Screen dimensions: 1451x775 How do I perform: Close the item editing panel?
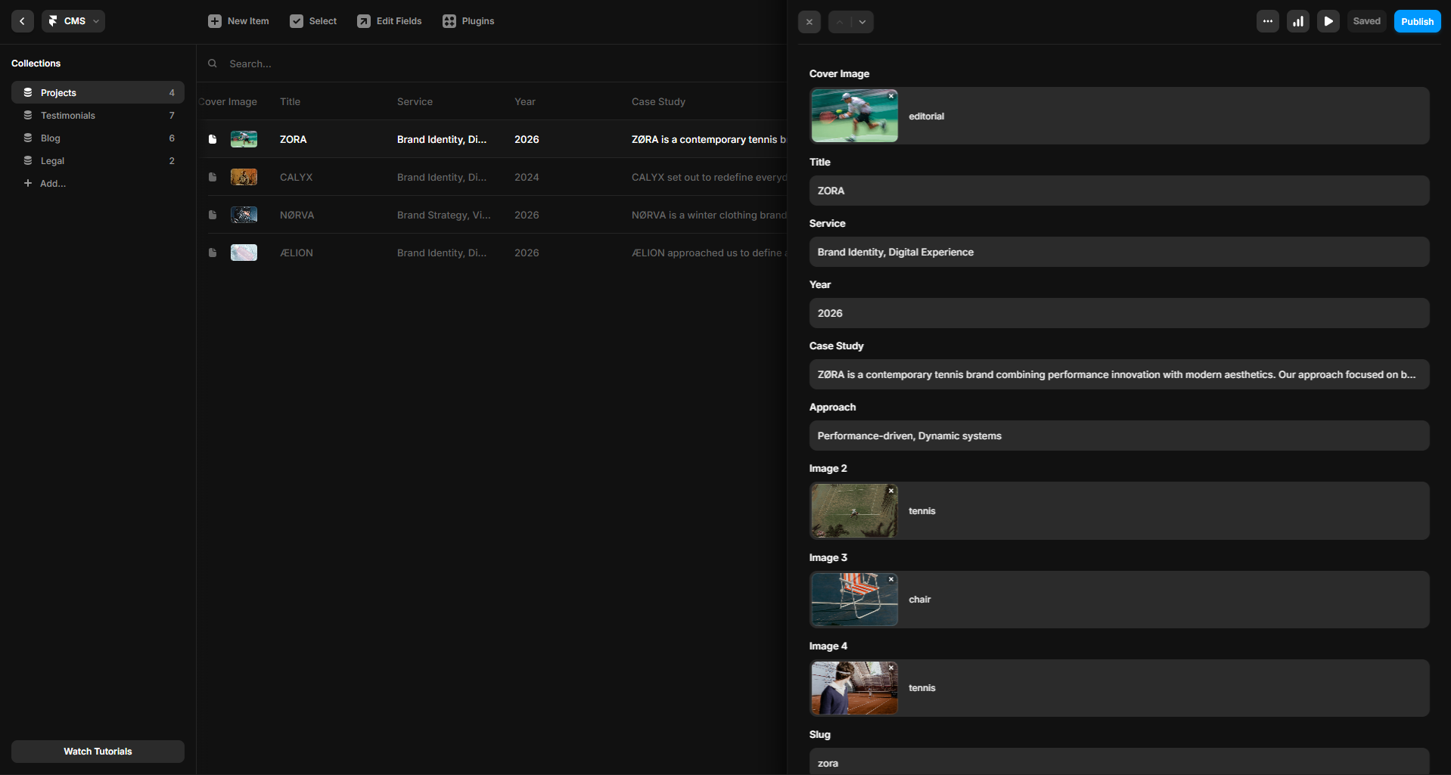click(x=809, y=22)
